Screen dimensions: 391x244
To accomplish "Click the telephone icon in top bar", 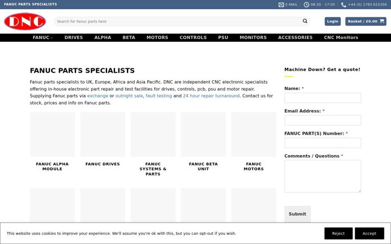I will [x=344, y=5].
